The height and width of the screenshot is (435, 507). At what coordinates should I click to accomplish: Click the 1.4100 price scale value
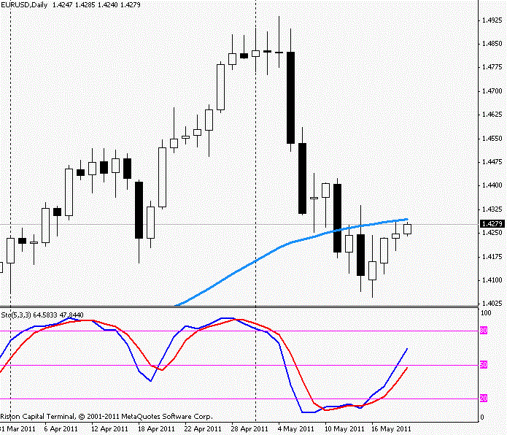492,280
